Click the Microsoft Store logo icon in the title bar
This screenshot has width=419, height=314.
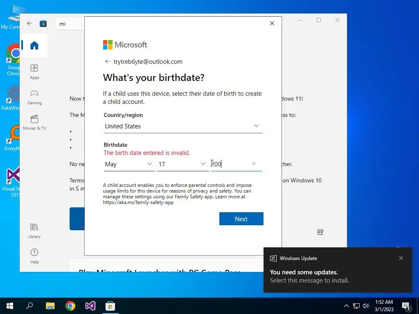point(43,23)
